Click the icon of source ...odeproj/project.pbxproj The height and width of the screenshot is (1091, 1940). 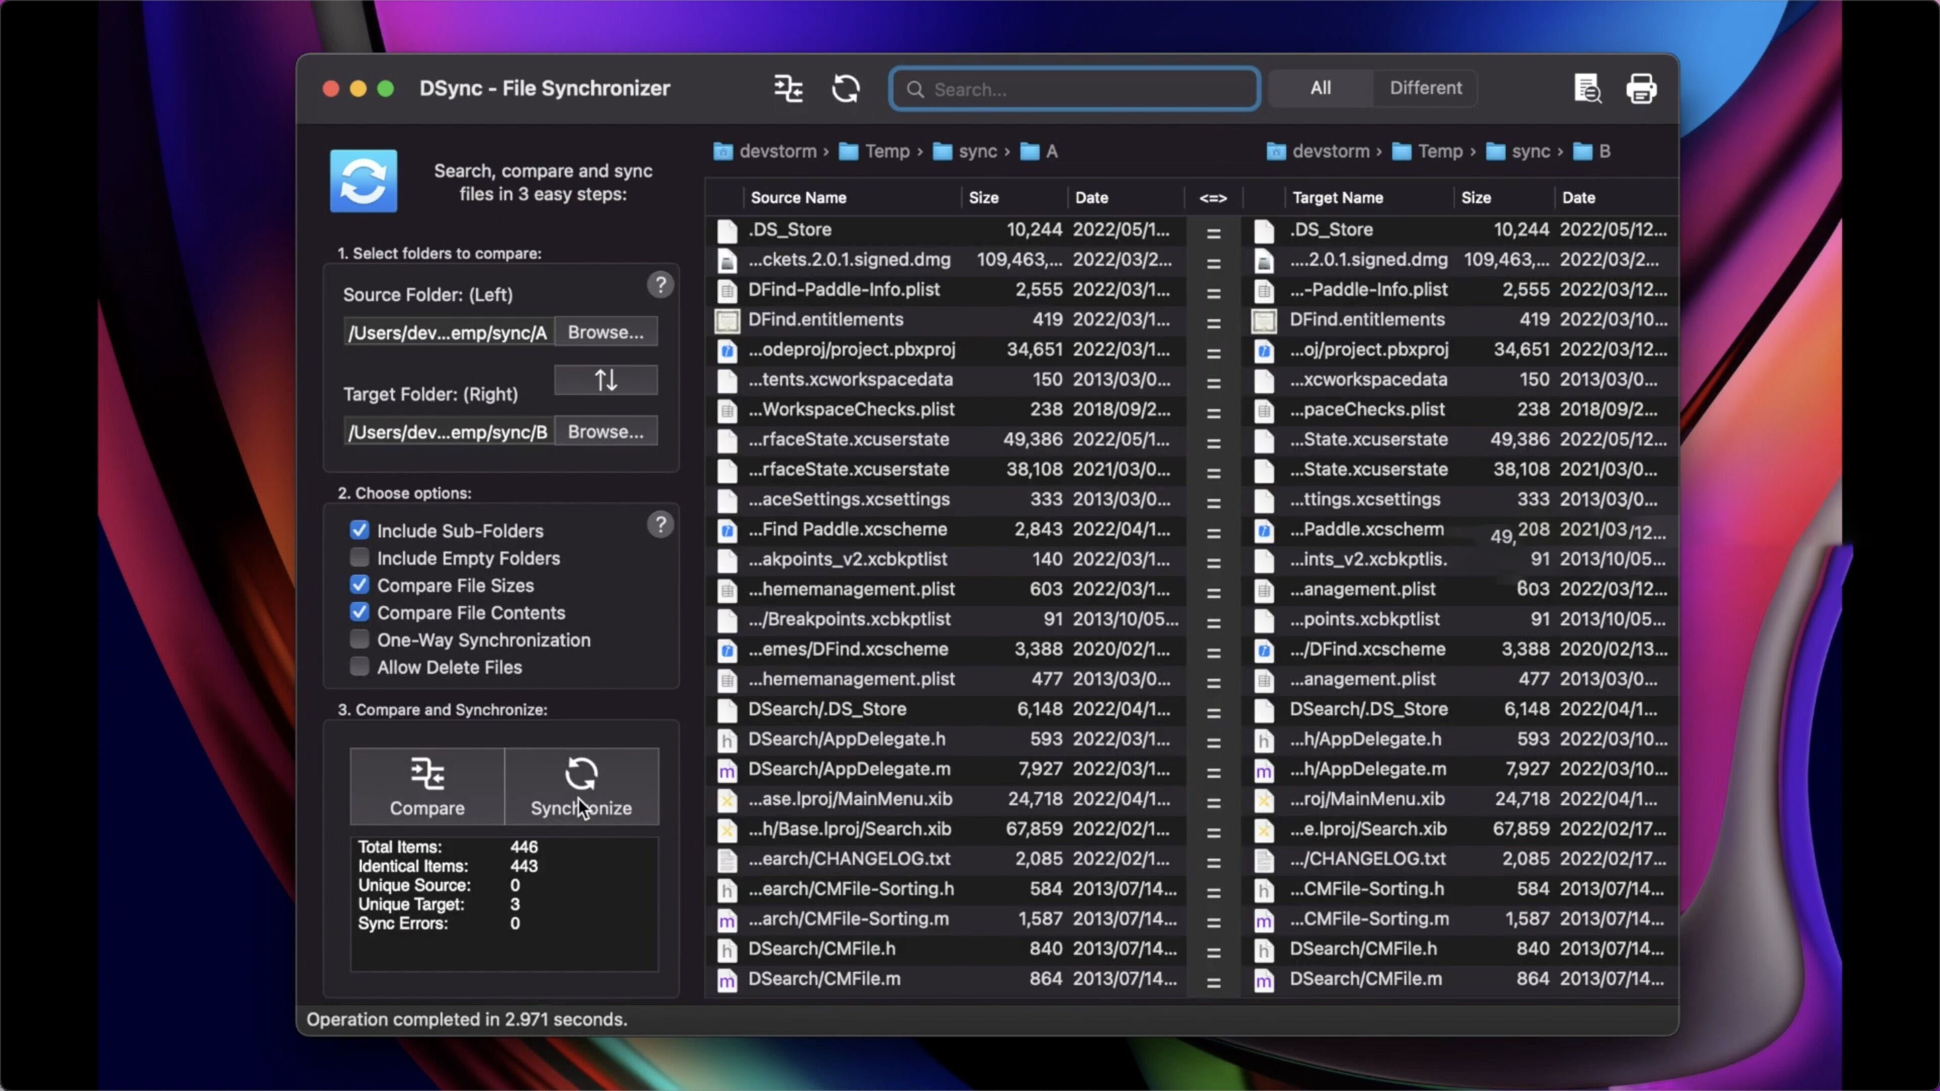coord(727,351)
